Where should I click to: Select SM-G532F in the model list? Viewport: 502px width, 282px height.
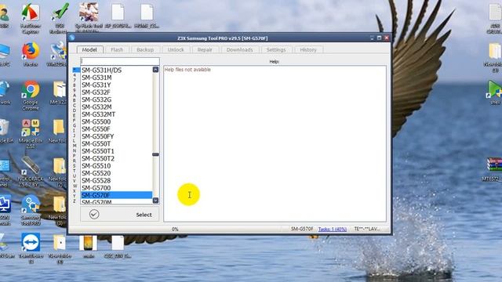(117, 92)
